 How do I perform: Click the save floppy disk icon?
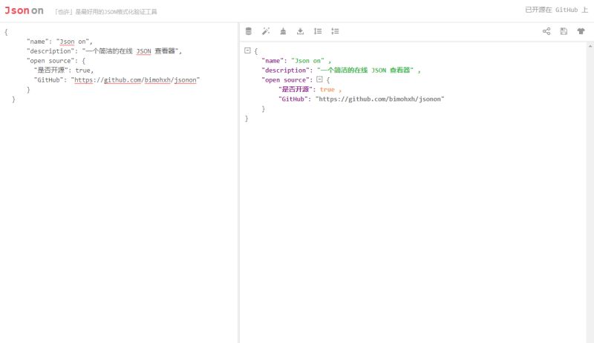564,31
